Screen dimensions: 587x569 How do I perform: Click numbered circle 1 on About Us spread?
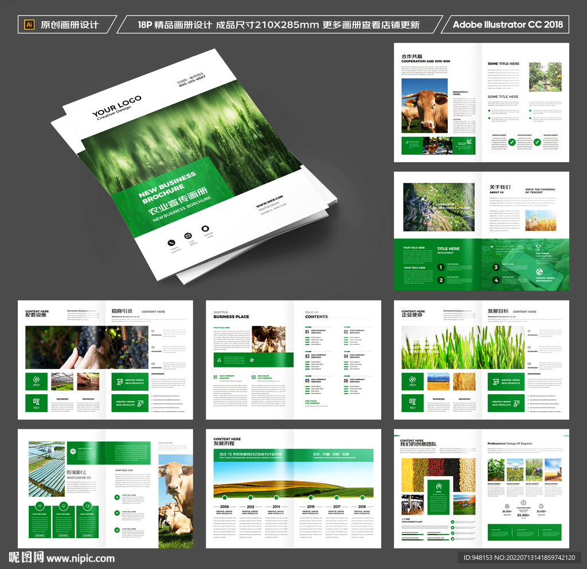coord(441,267)
